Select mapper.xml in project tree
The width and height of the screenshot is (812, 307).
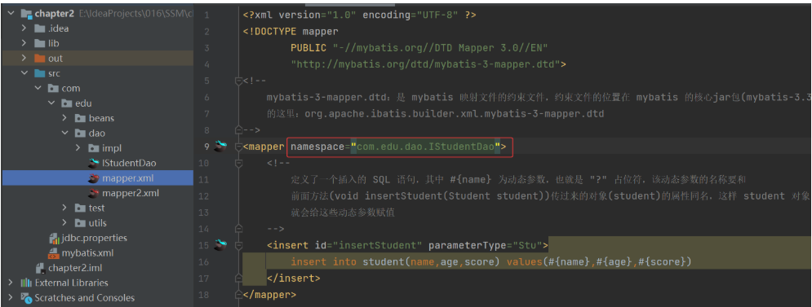[x=128, y=178]
